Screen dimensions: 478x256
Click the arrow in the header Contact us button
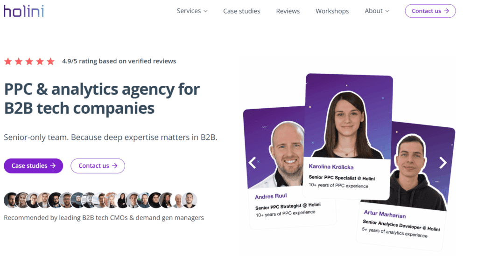coord(447,11)
